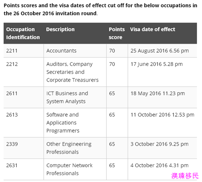202x182 pixels.
Task: Click the 17 June 2016 5.28 pm date
Action: point(157,64)
